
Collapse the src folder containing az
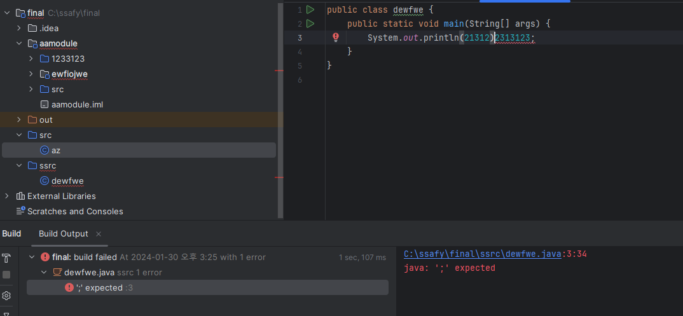pyautogui.click(x=18, y=135)
